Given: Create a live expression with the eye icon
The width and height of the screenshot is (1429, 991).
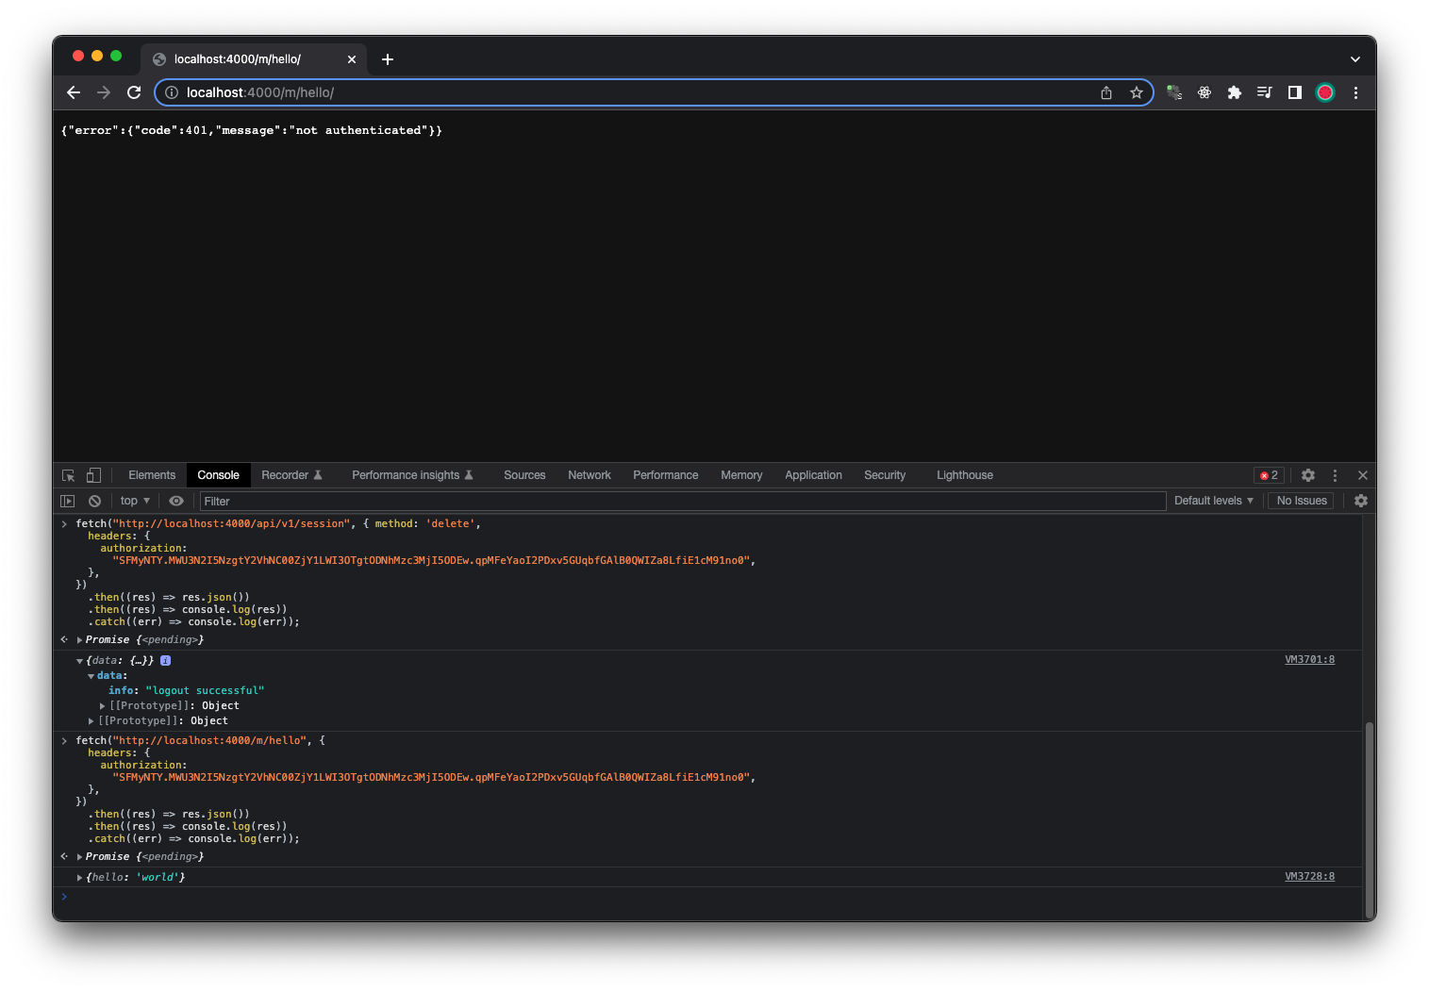Looking at the screenshot, I should coord(176,501).
